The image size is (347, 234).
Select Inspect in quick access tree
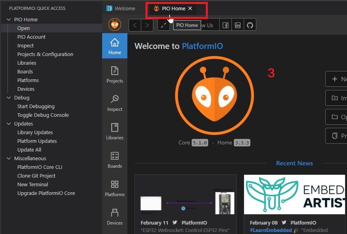click(26, 46)
